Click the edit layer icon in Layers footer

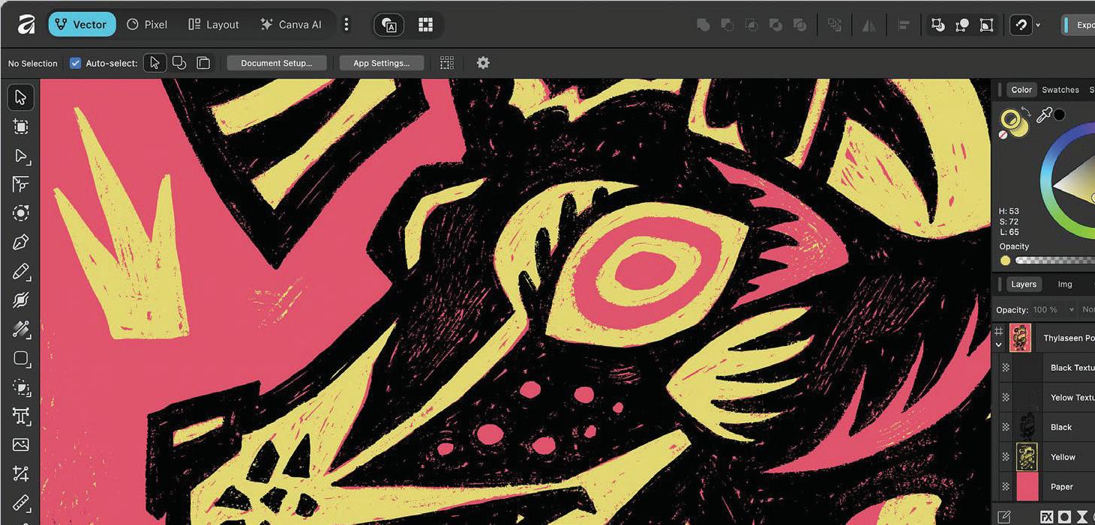[x=1004, y=517]
